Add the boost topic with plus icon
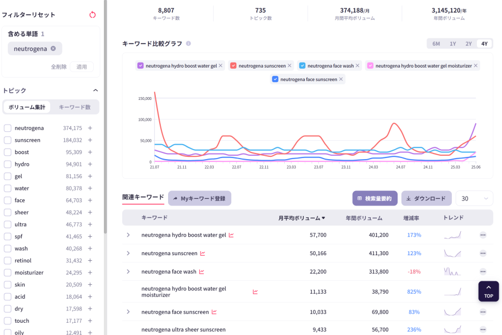The width and height of the screenshot is (502, 335). [90, 152]
